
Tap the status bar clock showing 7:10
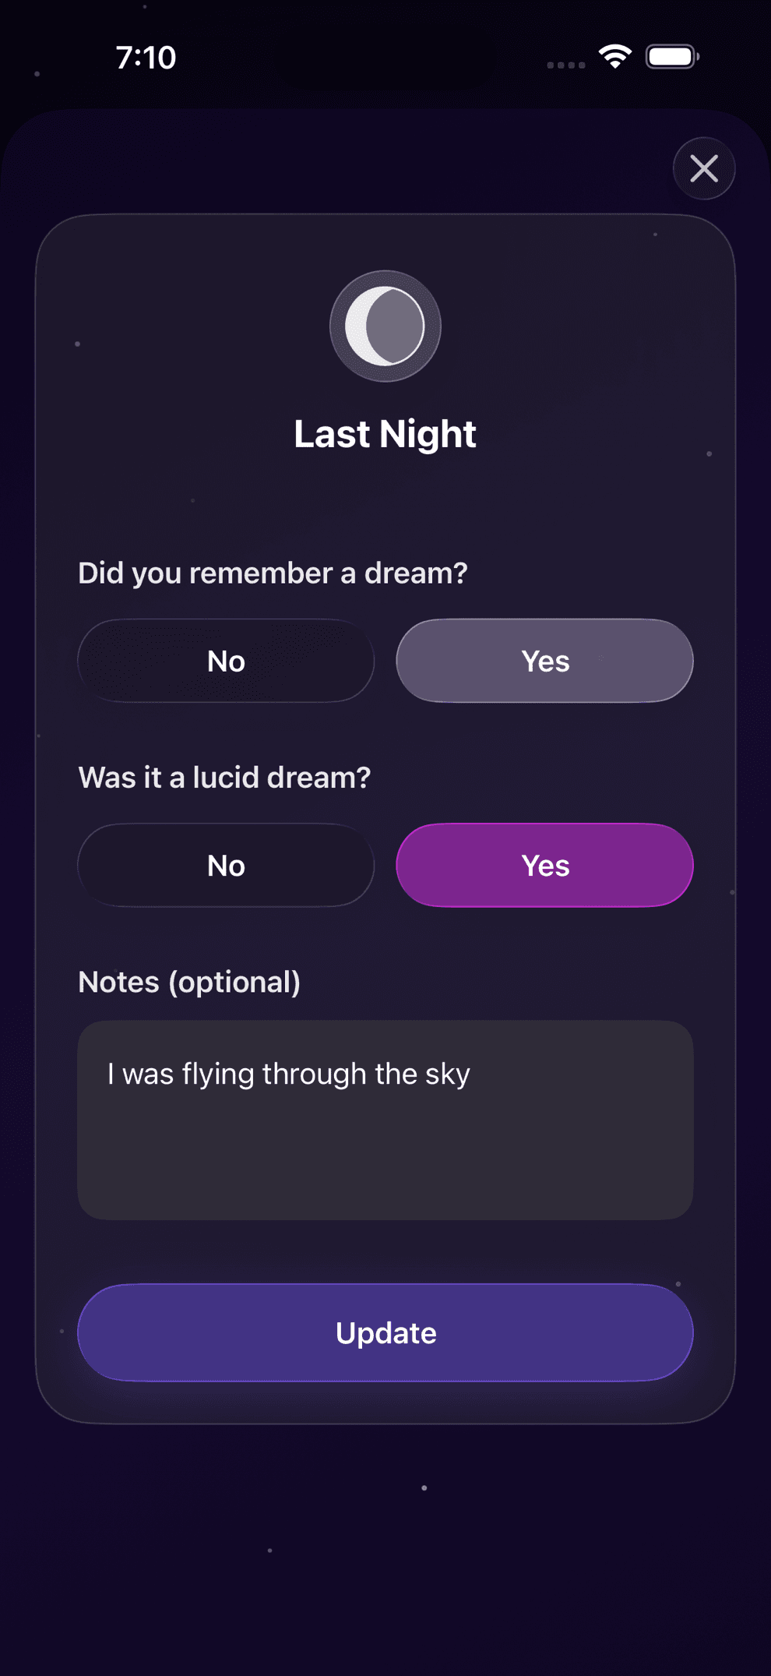tap(146, 57)
